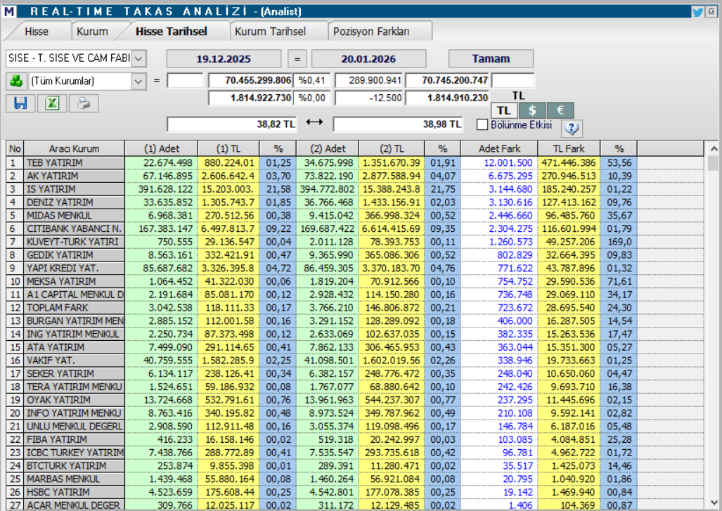Click the M application logo icon
Screen dimensions: 722x511
pos(8,11)
